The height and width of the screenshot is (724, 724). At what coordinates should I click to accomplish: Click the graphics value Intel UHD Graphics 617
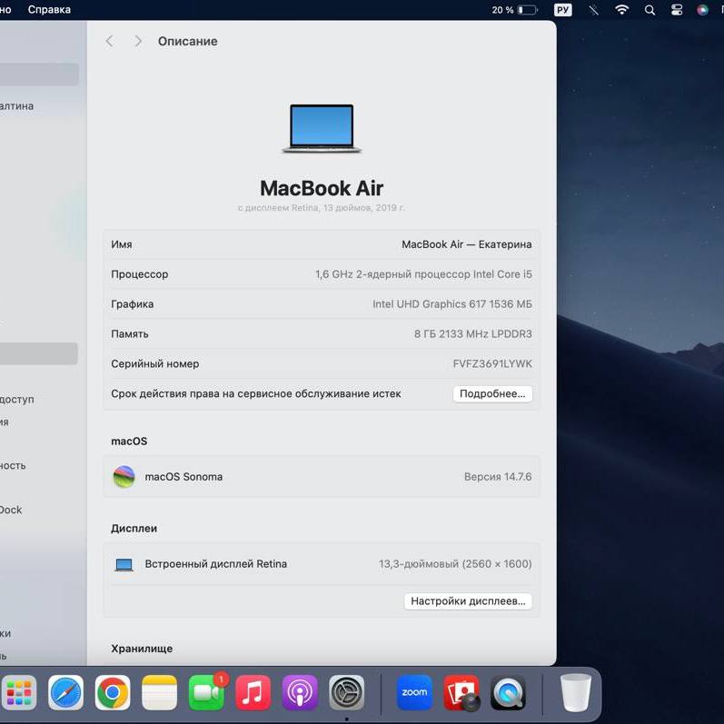(x=452, y=303)
